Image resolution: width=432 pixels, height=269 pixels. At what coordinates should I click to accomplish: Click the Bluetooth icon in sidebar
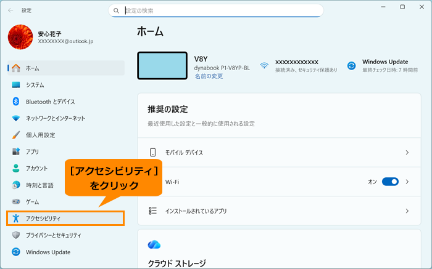pyautogui.click(x=16, y=102)
